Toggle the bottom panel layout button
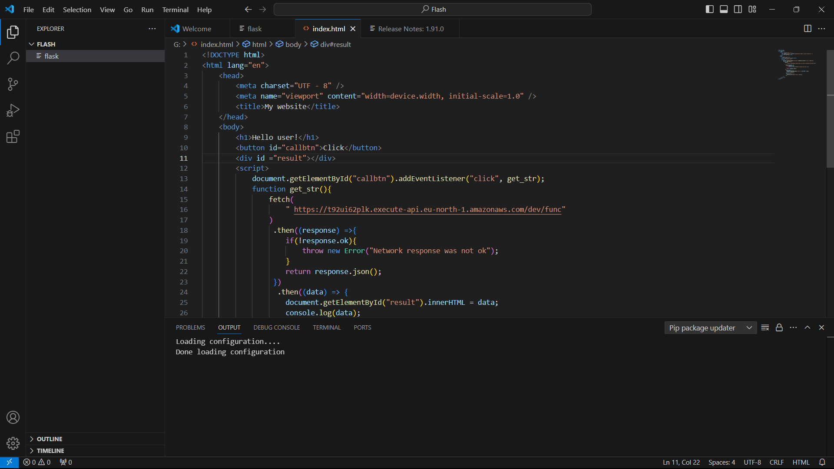The height and width of the screenshot is (469, 834). pyautogui.click(x=724, y=10)
